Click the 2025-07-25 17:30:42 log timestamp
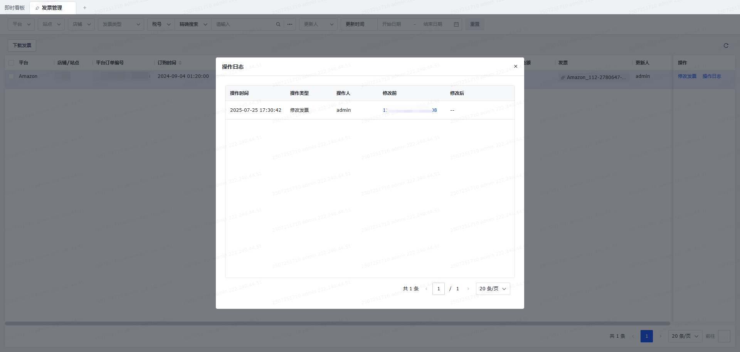740x352 pixels. 256,110
